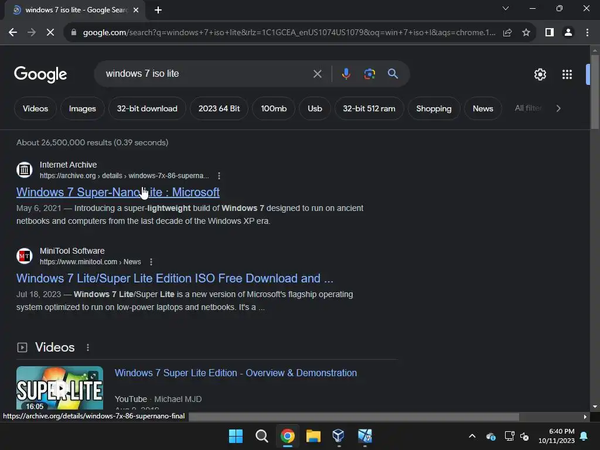The width and height of the screenshot is (600, 450).
Task: Click the MiniTool Software site icon
Action: point(25,255)
